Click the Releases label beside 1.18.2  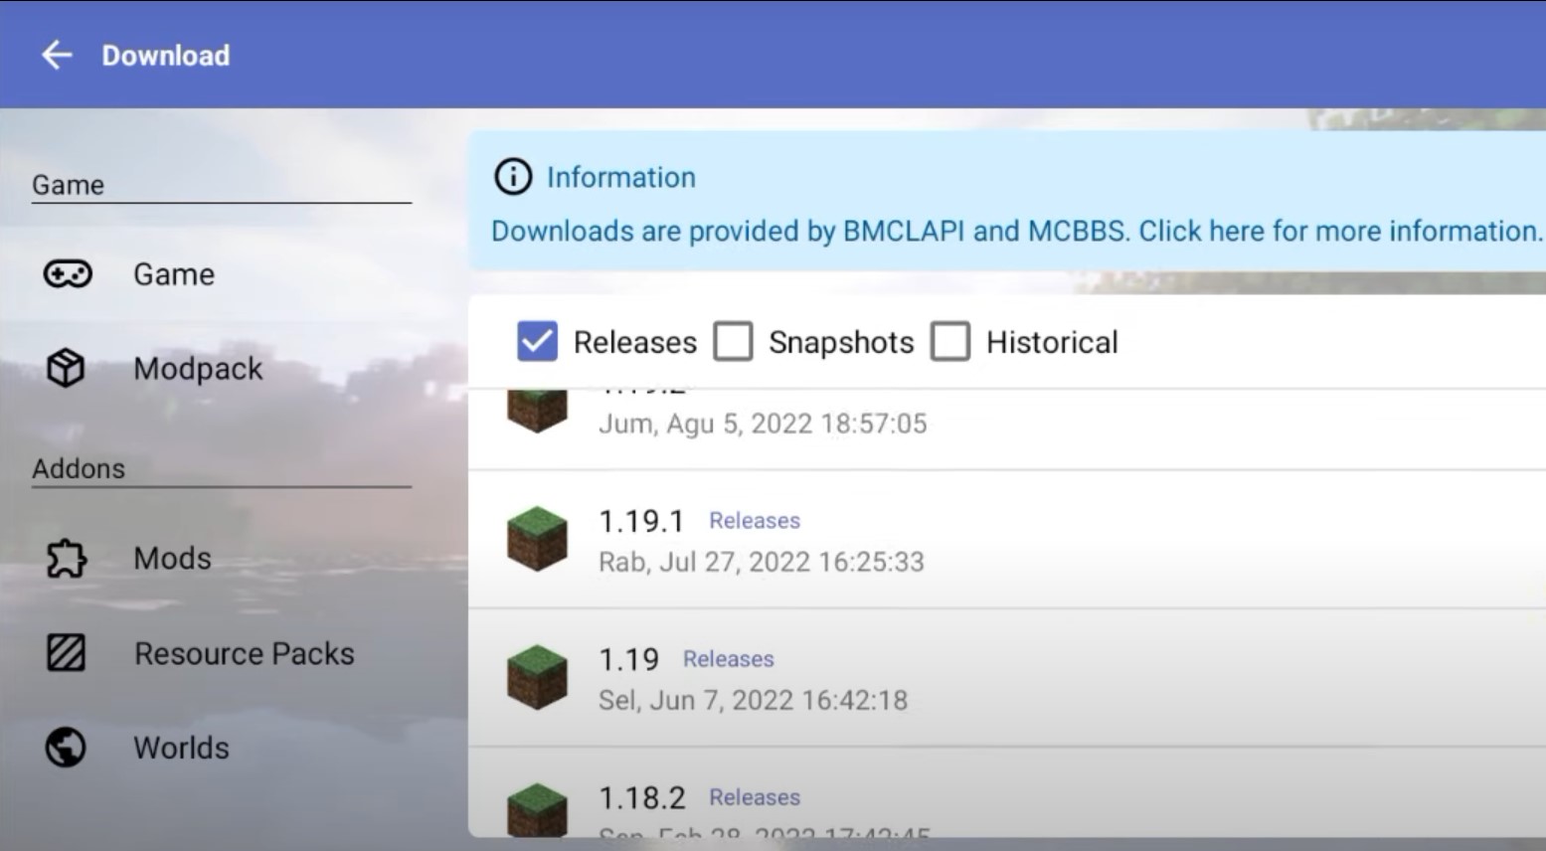[x=754, y=796]
